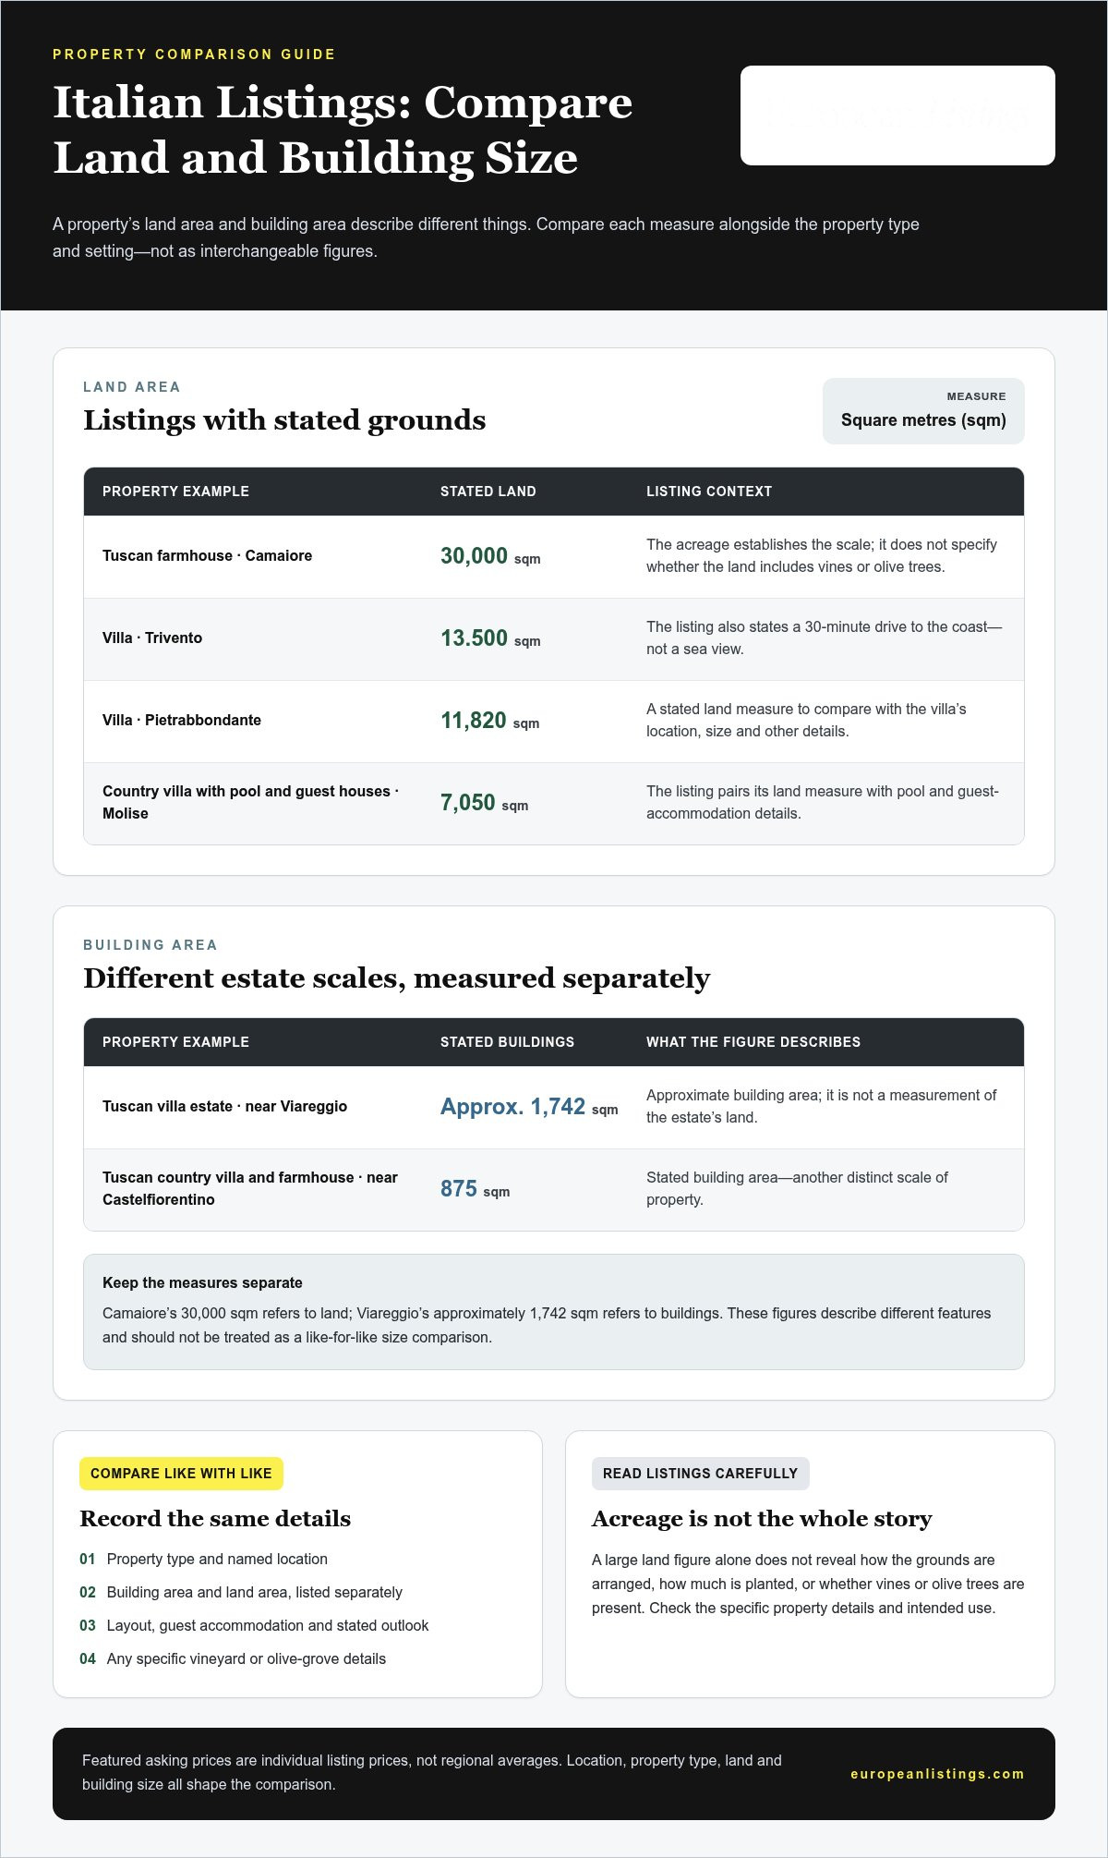This screenshot has width=1108, height=1858.
Task: Click the 'Acreage is not the whole story' heading
Action: (x=762, y=1519)
